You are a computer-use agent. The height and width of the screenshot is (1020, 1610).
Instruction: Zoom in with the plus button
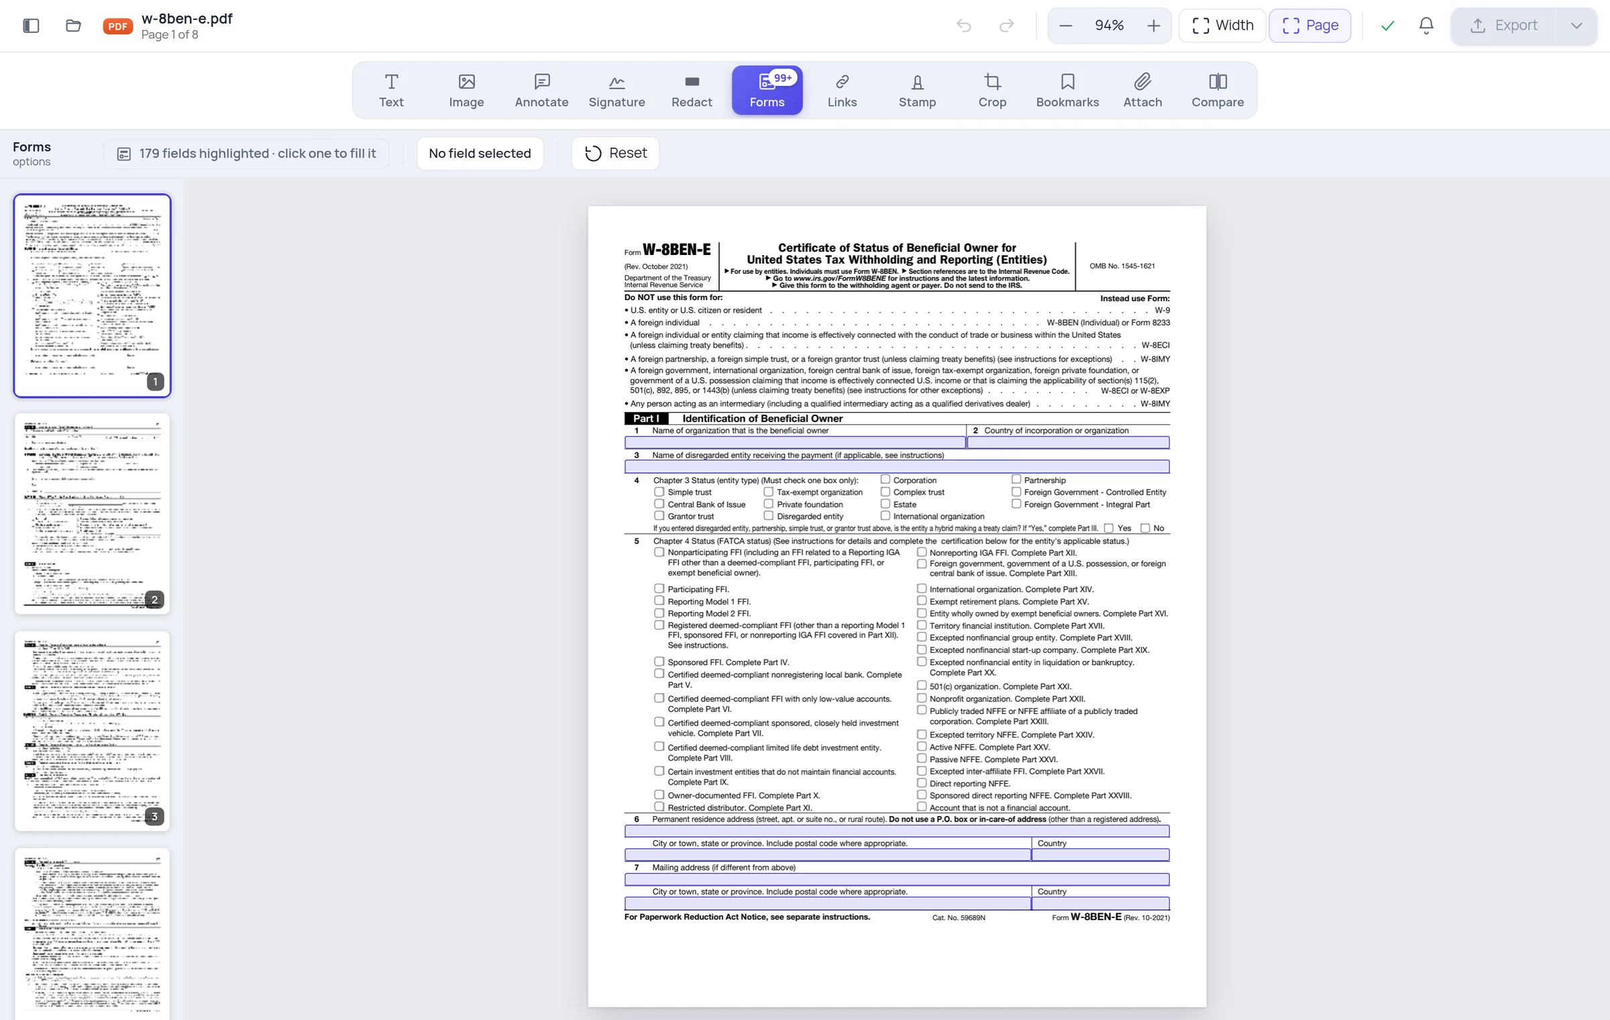(x=1154, y=25)
